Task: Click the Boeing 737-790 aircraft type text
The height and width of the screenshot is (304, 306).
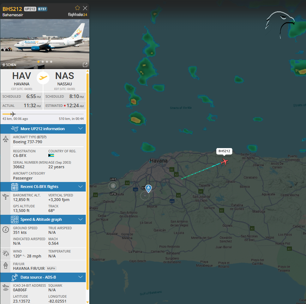Action: 28,142
